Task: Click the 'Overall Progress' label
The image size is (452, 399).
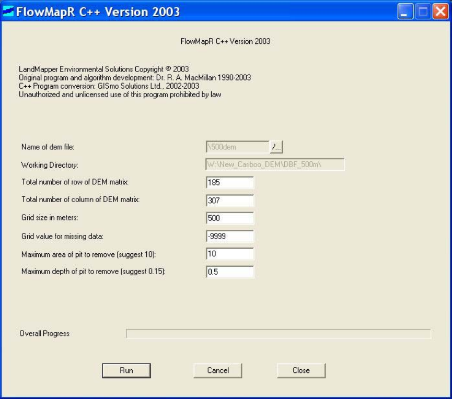Action: click(x=44, y=334)
